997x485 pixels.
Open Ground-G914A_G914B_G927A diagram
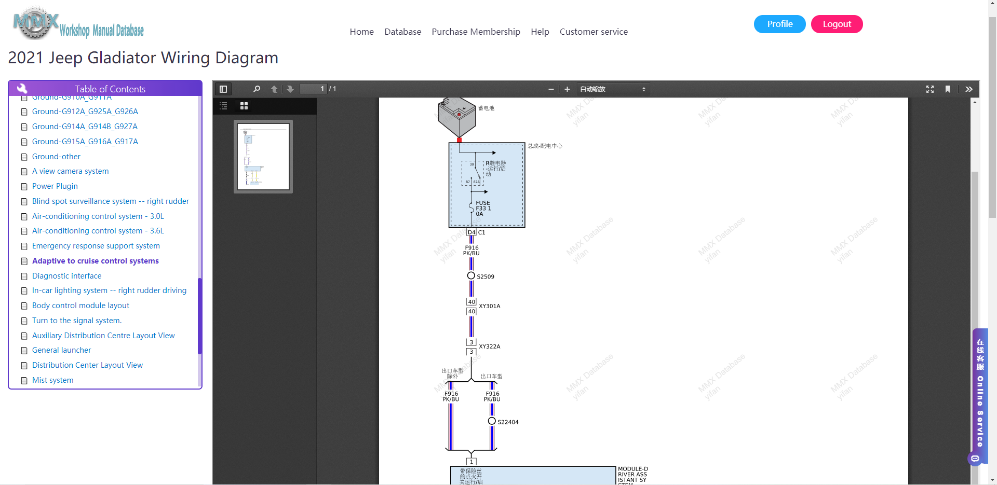[85, 127]
